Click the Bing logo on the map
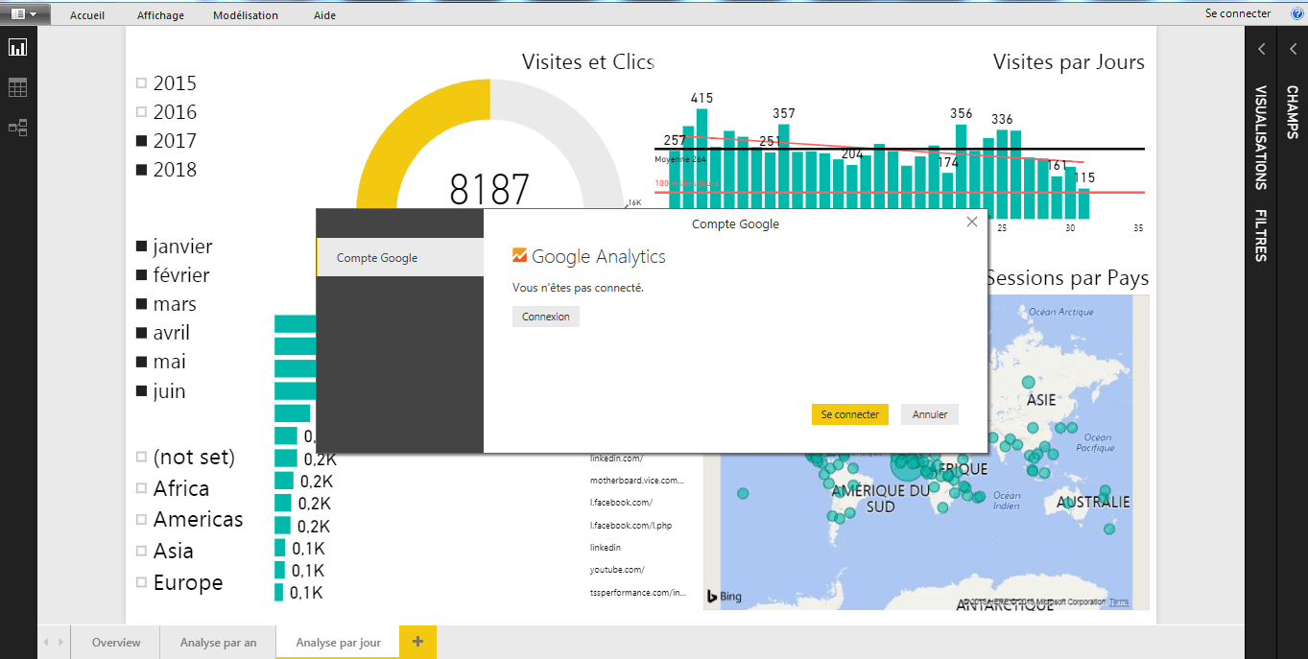Viewport: 1308px width, 659px height. [x=725, y=597]
